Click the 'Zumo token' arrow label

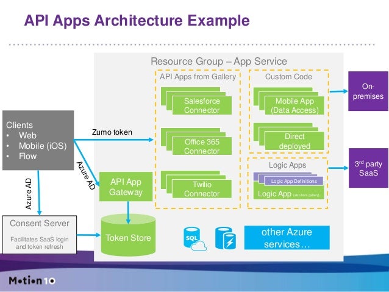click(x=112, y=132)
